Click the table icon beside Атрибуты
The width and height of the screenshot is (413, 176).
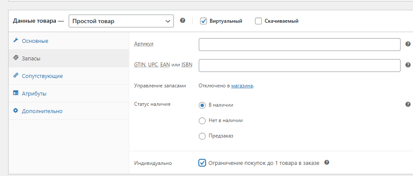(16, 93)
